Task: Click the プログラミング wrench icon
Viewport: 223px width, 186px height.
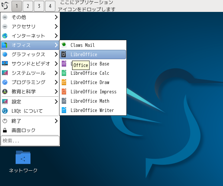Action: pos(5,82)
